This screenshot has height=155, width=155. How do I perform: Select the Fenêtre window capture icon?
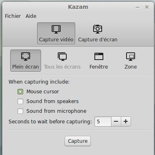click(x=99, y=56)
